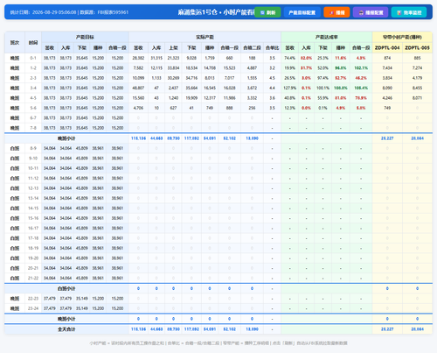Screen dimensions: 437x353
Task: Click the icon on the purple 播报配置 button
Action: [361, 12]
